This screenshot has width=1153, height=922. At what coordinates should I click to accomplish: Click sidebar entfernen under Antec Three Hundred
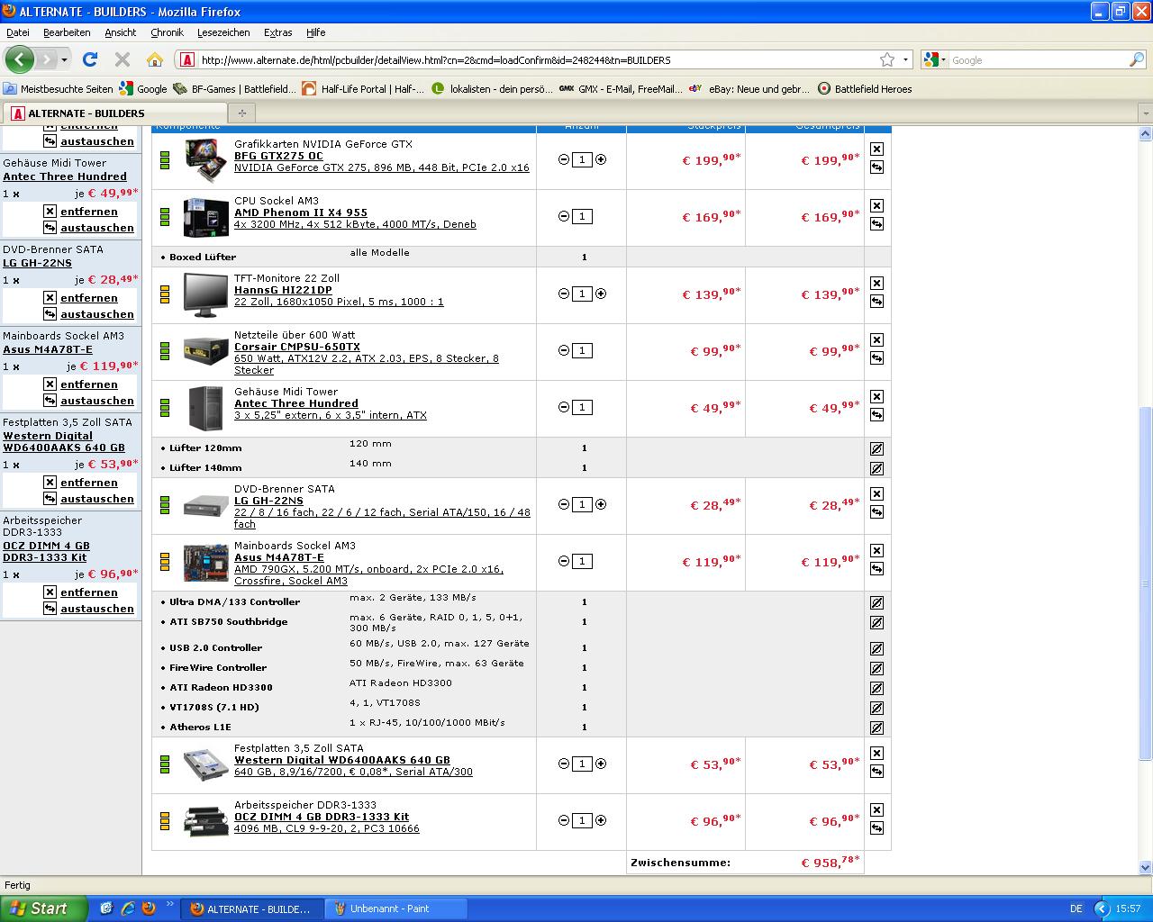click(x=89, y=212)
